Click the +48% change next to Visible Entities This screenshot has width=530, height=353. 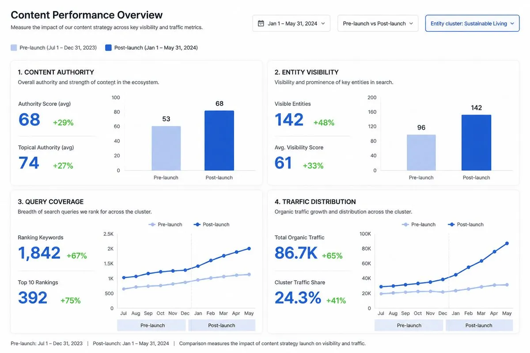324,123
